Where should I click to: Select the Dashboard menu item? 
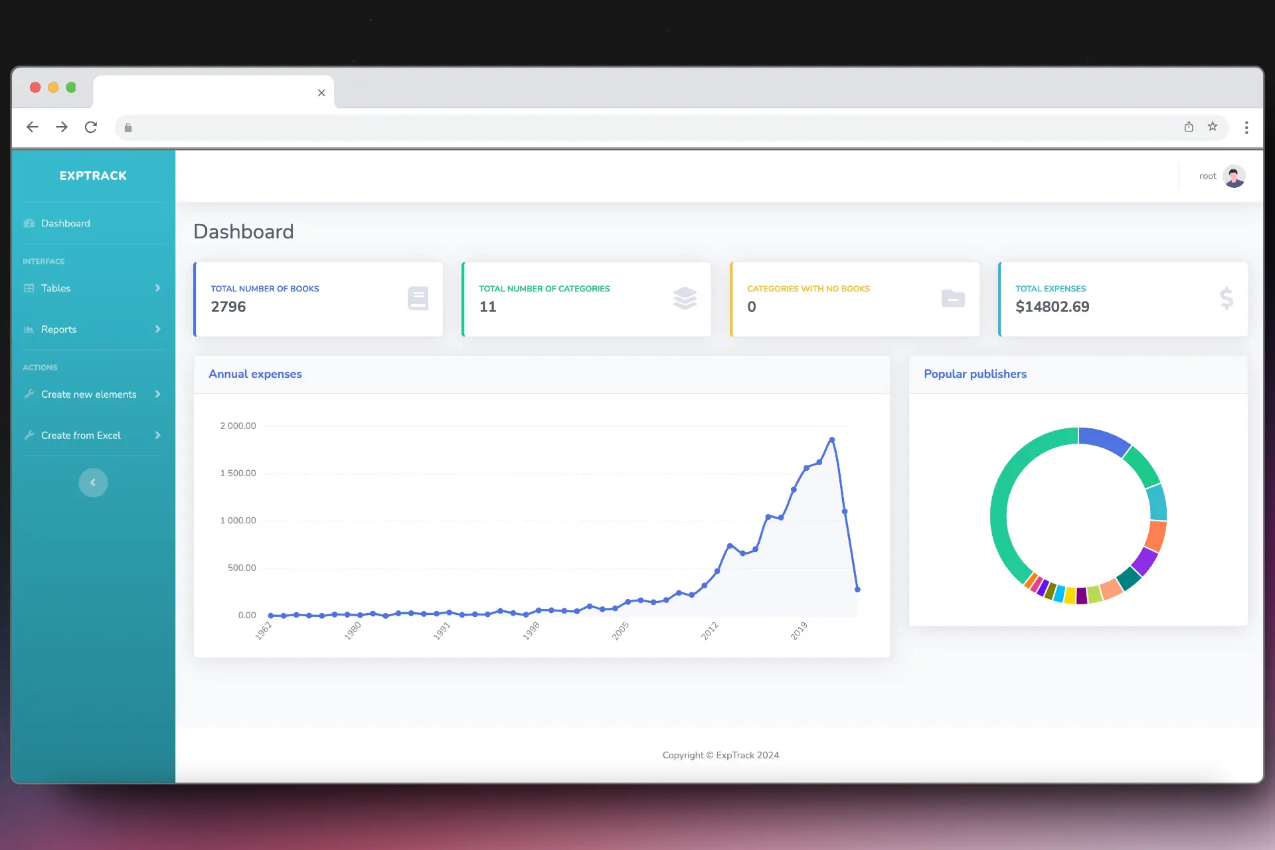(64, 223)
